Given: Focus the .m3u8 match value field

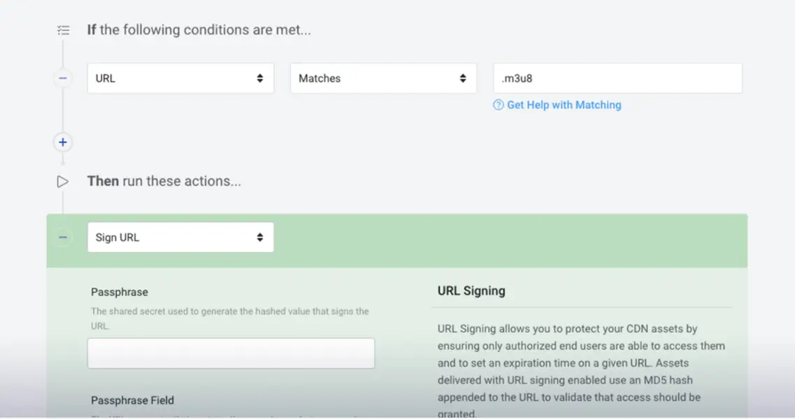Looking at the screenshot, I should [617, 78].
